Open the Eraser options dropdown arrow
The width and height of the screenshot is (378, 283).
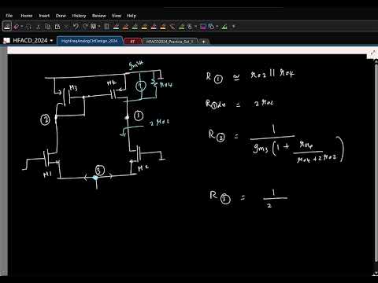point(22,27)
